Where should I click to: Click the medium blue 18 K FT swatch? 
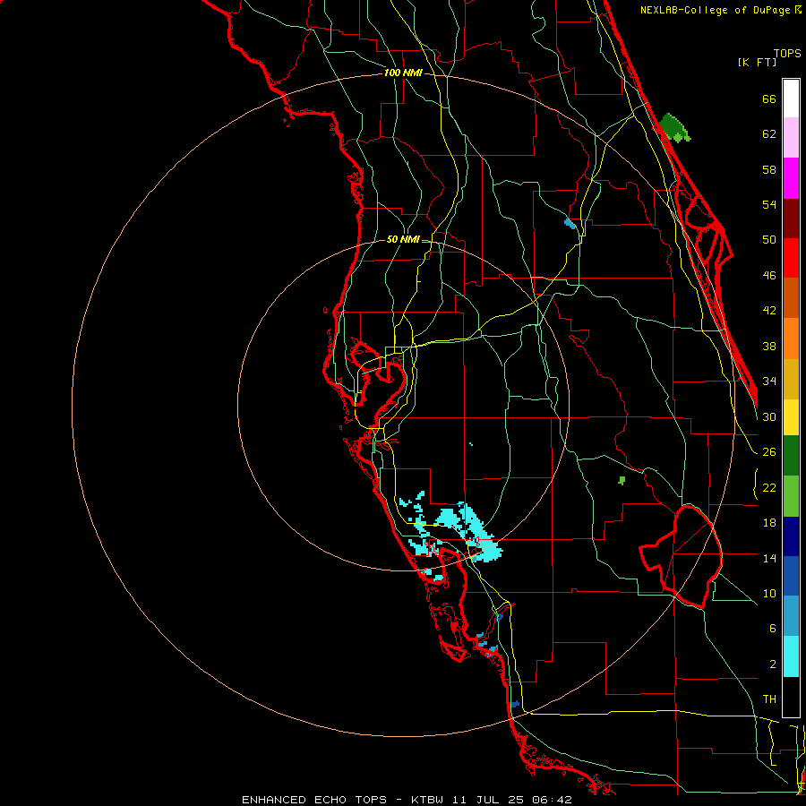tap(791, 576)
